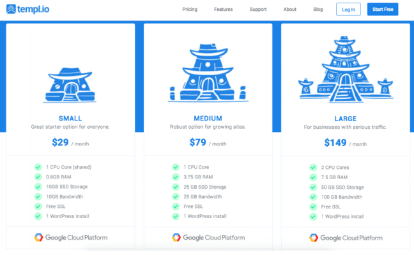
Task: Click checkmark beside Medium plan's 1 CPU Core
Action: point(176,167)
